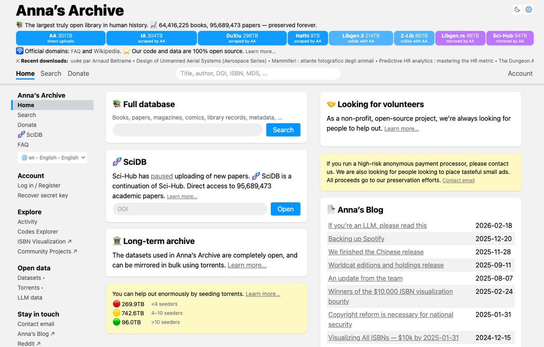544x347 pixels.
Task: Open the Wikipedia link in header
Action: 107,51
